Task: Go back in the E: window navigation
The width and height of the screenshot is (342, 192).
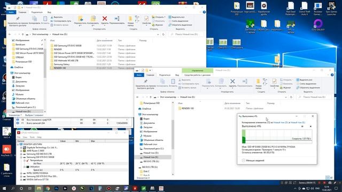Action: [137, 97]
